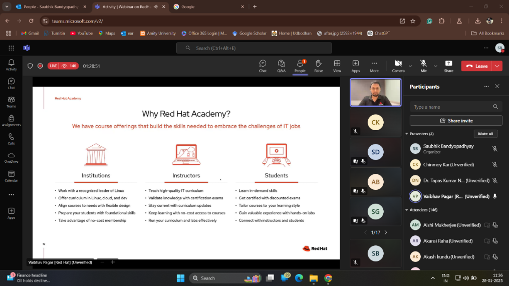509x286 pixels.
Task: Toggle mic for Dr. Tapas Kumar
Action: coord(494,180)
